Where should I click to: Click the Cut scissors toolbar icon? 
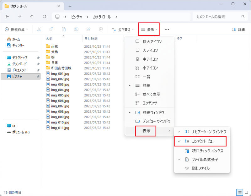point(39,29)
